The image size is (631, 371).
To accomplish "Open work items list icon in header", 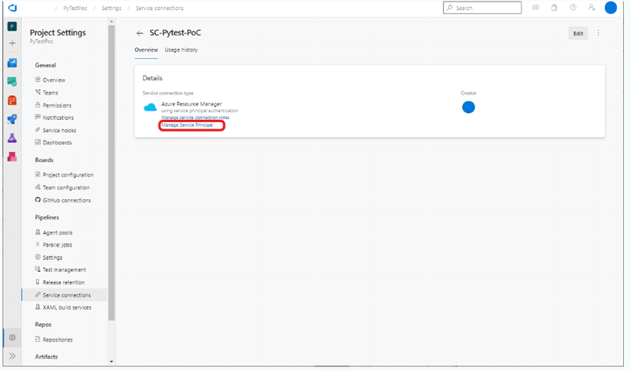I will tap(536, 8).
